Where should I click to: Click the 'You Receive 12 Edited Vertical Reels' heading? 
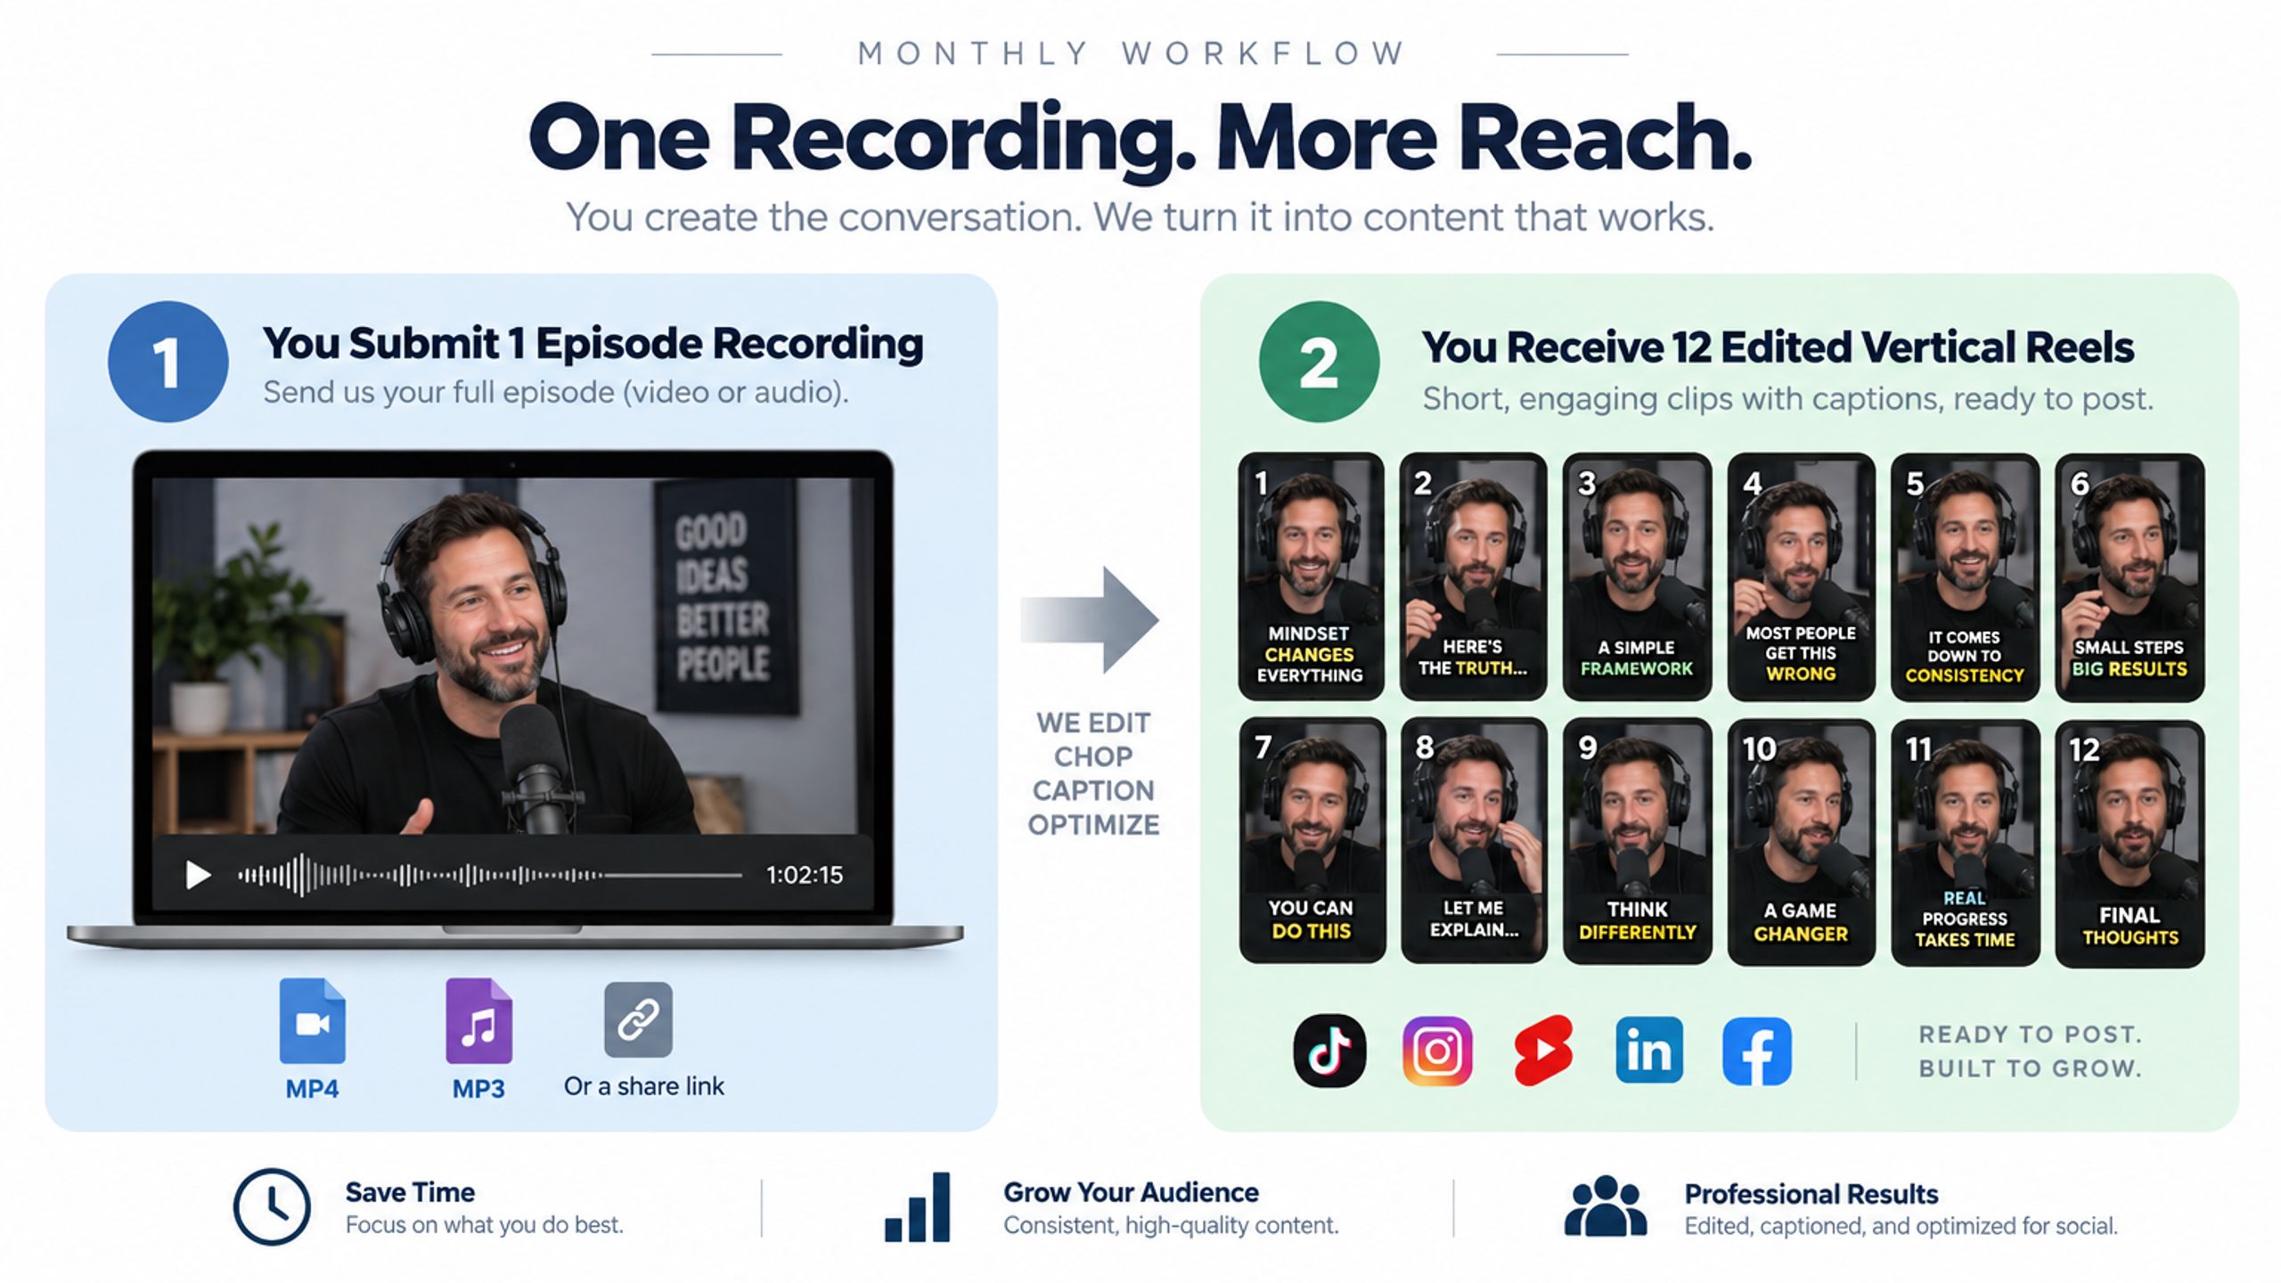(x=1778, y=347)
